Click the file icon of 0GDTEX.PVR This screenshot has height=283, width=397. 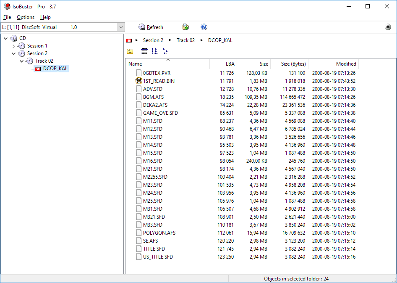click(x=139, y=73)
